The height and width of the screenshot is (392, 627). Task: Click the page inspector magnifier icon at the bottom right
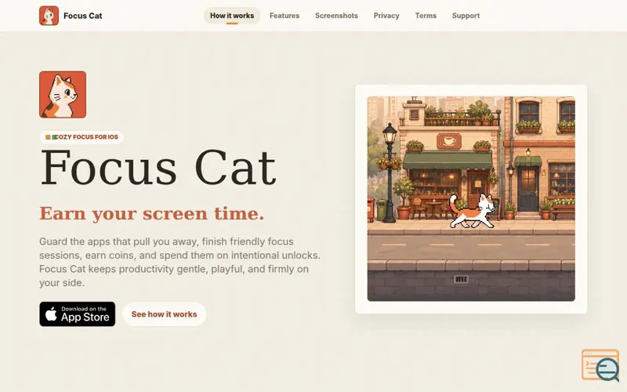[x=600, y=365]
